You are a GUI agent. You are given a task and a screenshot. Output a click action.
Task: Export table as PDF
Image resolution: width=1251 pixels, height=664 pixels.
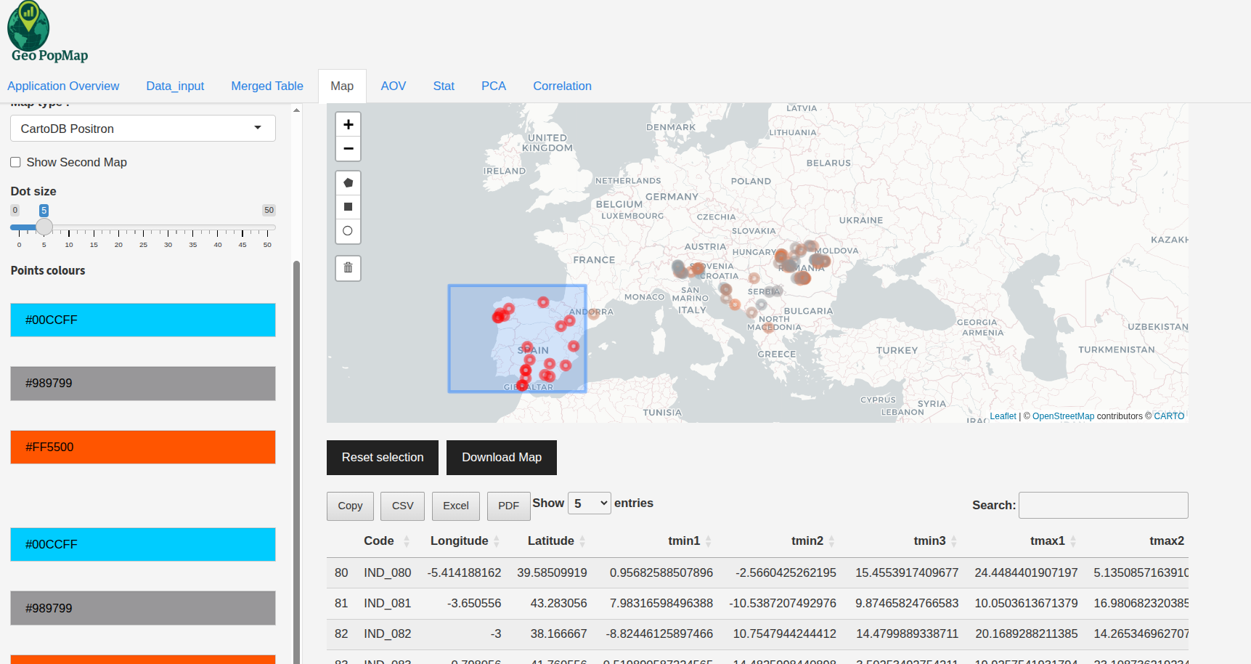pos(508,506)
